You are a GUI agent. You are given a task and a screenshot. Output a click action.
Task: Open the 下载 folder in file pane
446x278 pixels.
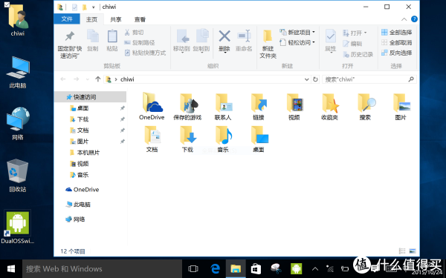(x=187, y=139)
